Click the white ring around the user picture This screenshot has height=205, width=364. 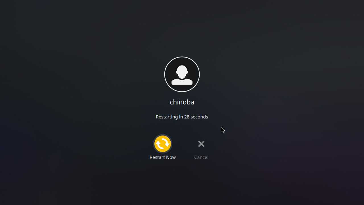182,57
